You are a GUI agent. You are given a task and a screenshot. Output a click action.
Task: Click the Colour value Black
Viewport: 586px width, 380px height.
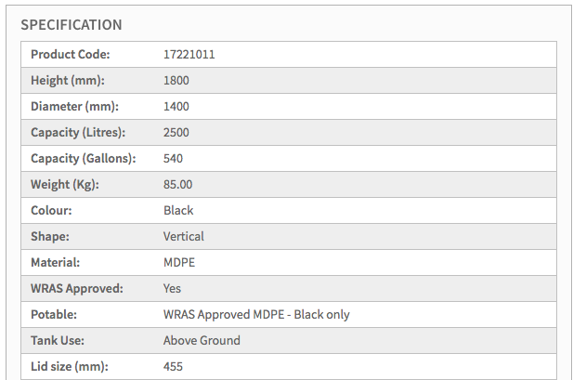(178, 211)
